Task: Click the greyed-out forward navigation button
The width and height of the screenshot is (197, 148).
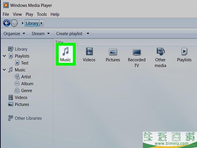Action: [x=14, y=23]
